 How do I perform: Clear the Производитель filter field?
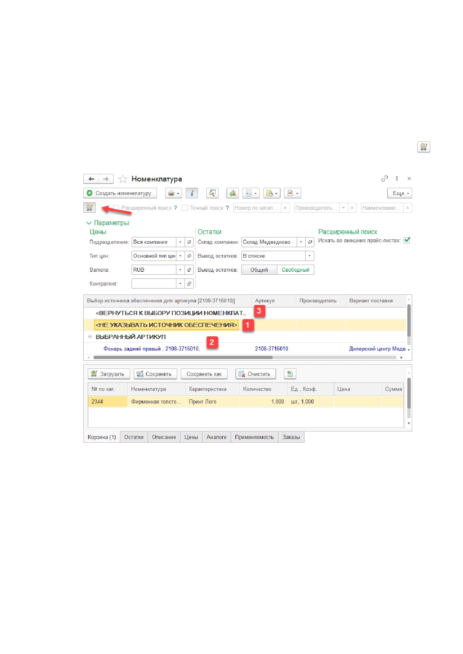pyautogui.click(x=352, y=208)
